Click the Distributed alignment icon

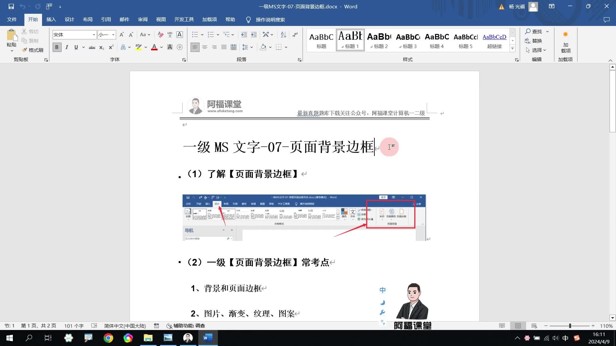[234, 47]
